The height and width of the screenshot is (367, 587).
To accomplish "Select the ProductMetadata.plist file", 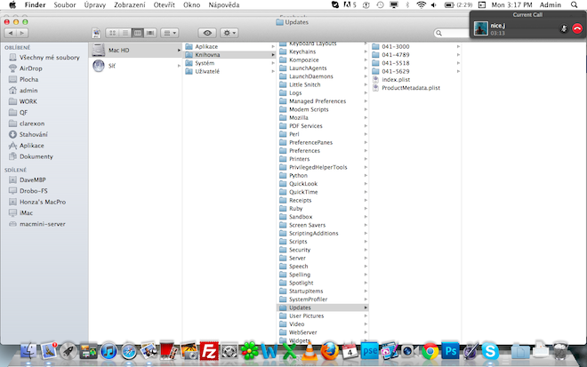I will 409,88.
